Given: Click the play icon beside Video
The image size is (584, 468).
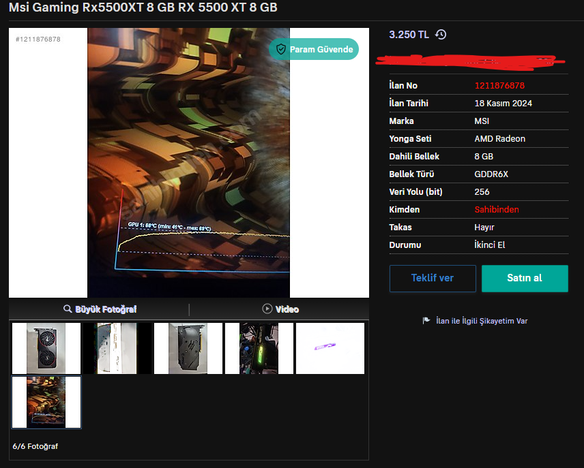Looking at the screenshot, I should (x=267, y=309).
